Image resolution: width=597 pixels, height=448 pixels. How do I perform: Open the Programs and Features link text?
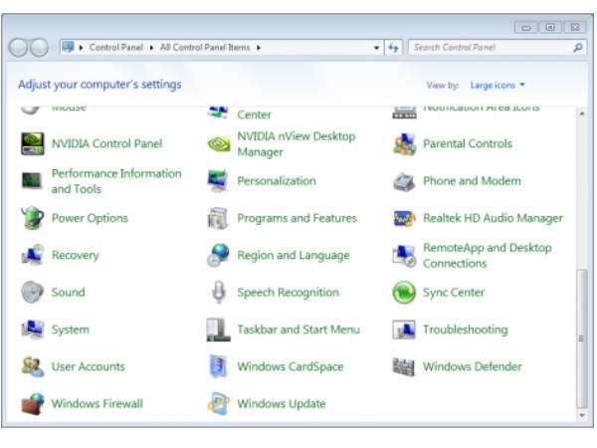(297, 218)
